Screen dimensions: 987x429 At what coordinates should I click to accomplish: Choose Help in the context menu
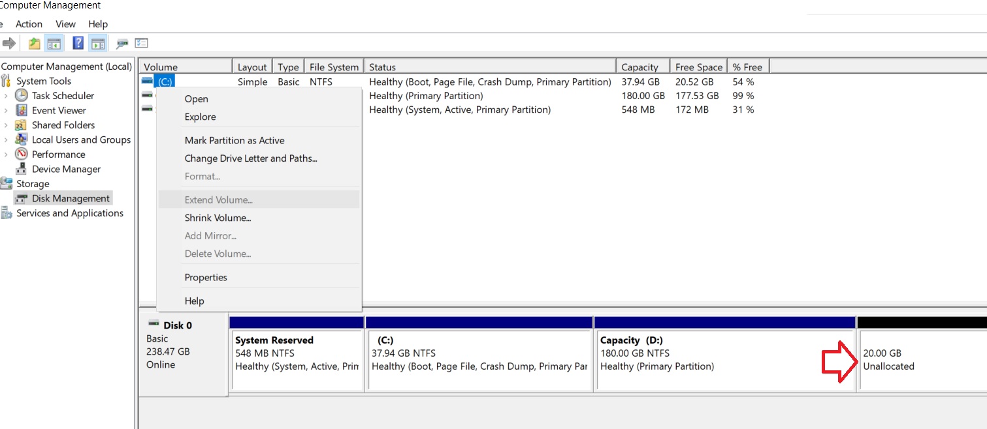[x=259, y=301]
